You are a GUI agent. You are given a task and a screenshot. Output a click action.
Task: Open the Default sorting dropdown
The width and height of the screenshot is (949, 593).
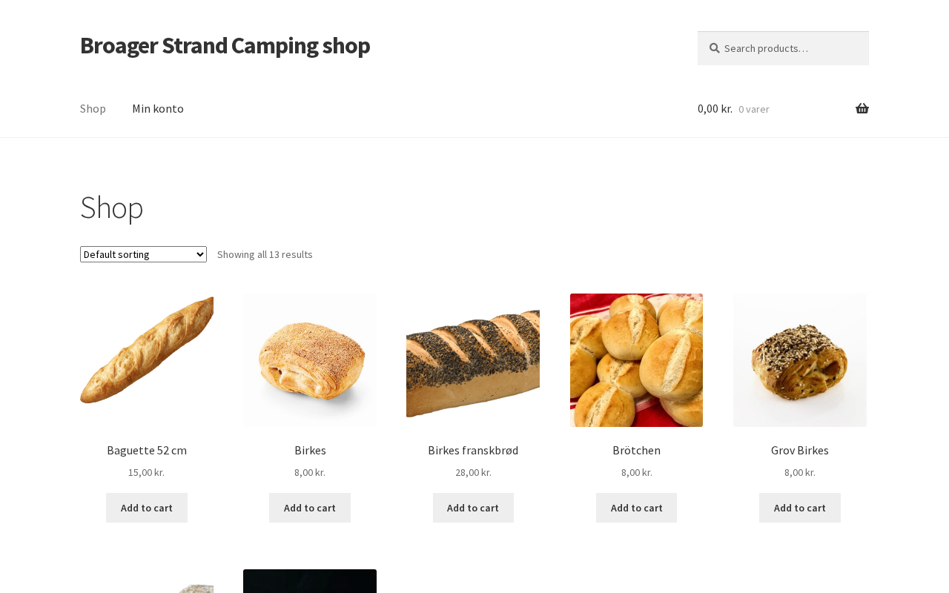(143, 254)
